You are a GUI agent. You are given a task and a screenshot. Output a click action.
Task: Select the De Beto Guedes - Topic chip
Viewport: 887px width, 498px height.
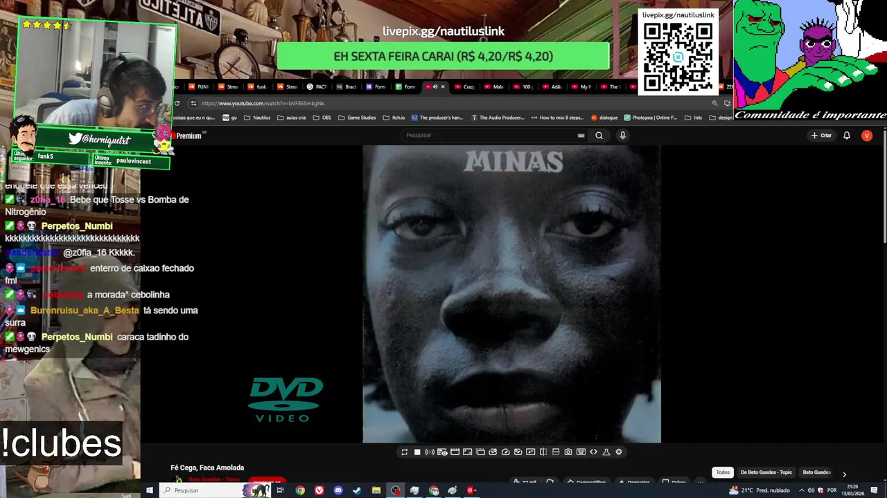click(766, 472)
